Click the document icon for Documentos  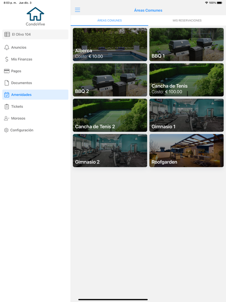click(7, 83)
